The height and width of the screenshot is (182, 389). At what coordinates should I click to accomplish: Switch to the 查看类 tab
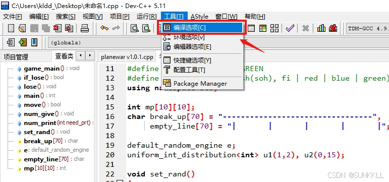pyautogui.click(x=64, y=56)
